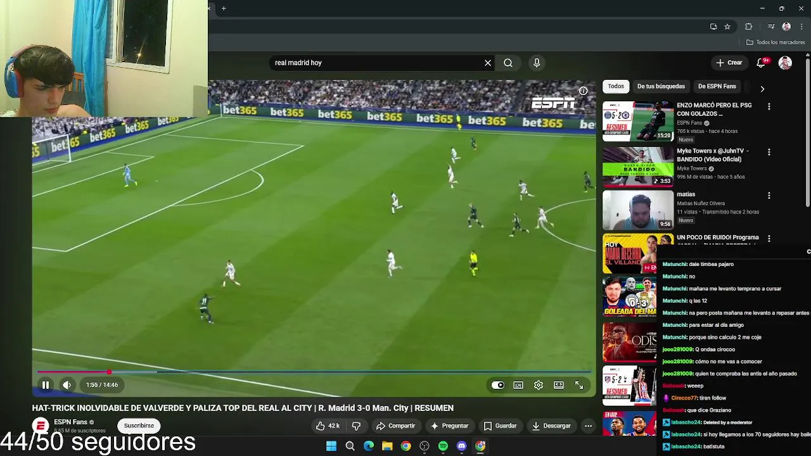Select the De tus búsquedas chip

click(x=661, y=86)
